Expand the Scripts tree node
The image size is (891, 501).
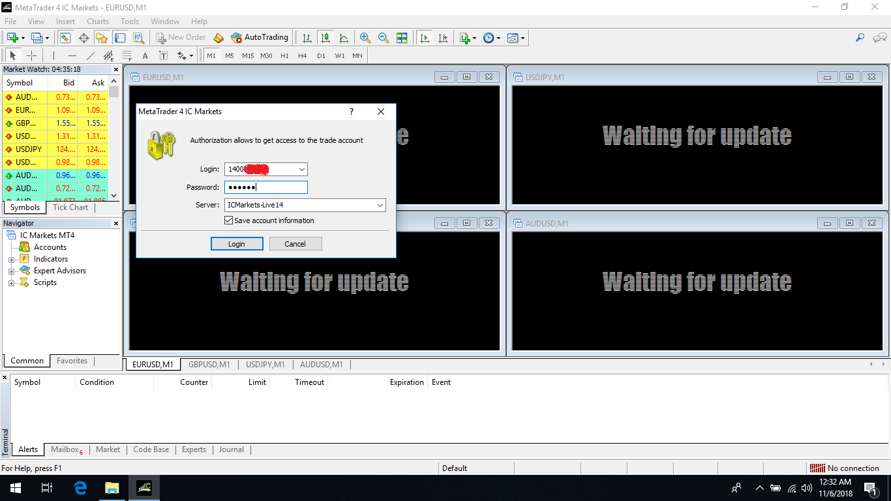tap(11, 282)
